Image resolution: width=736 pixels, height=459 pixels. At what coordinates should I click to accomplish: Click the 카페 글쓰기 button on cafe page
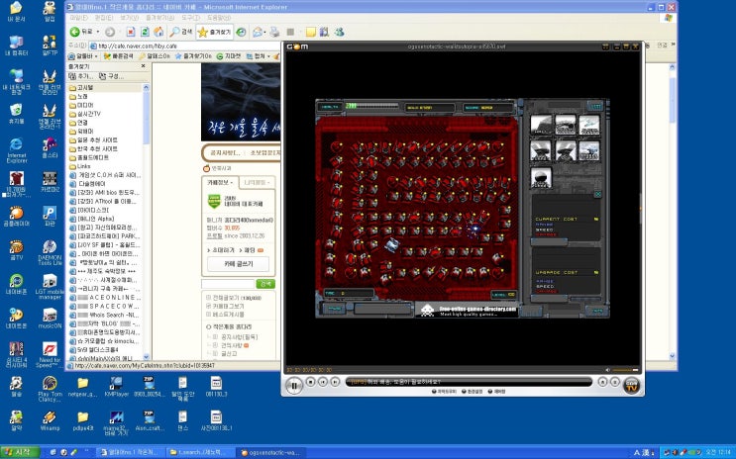pos(239,264)
